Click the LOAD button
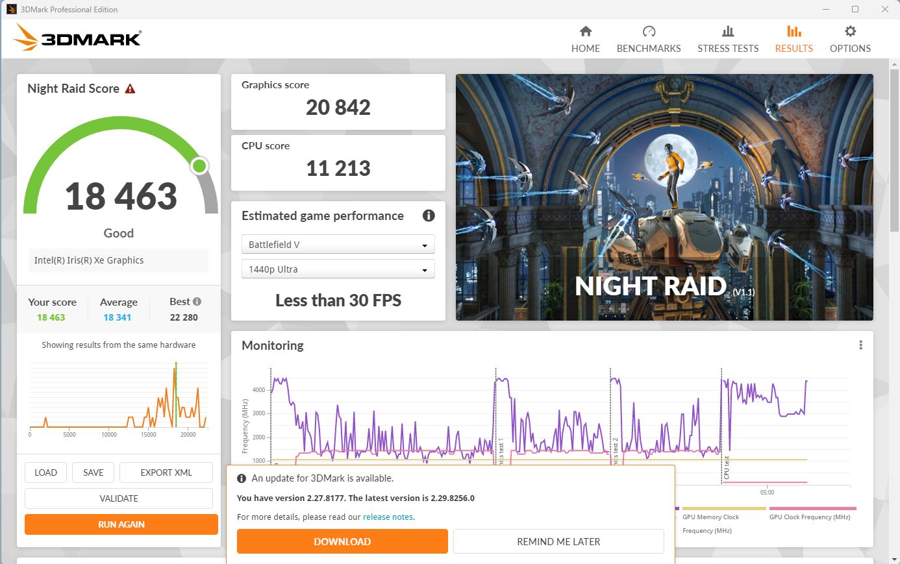The width and height of the screenshot is (900, 564). coord(46,472)
